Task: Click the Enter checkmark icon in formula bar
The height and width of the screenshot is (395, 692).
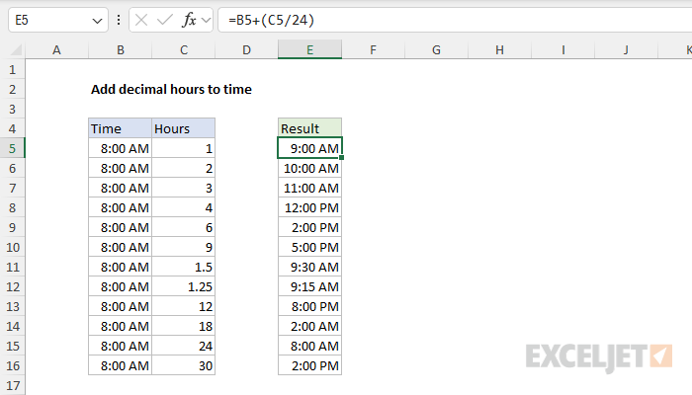Action: coord(165,20)
